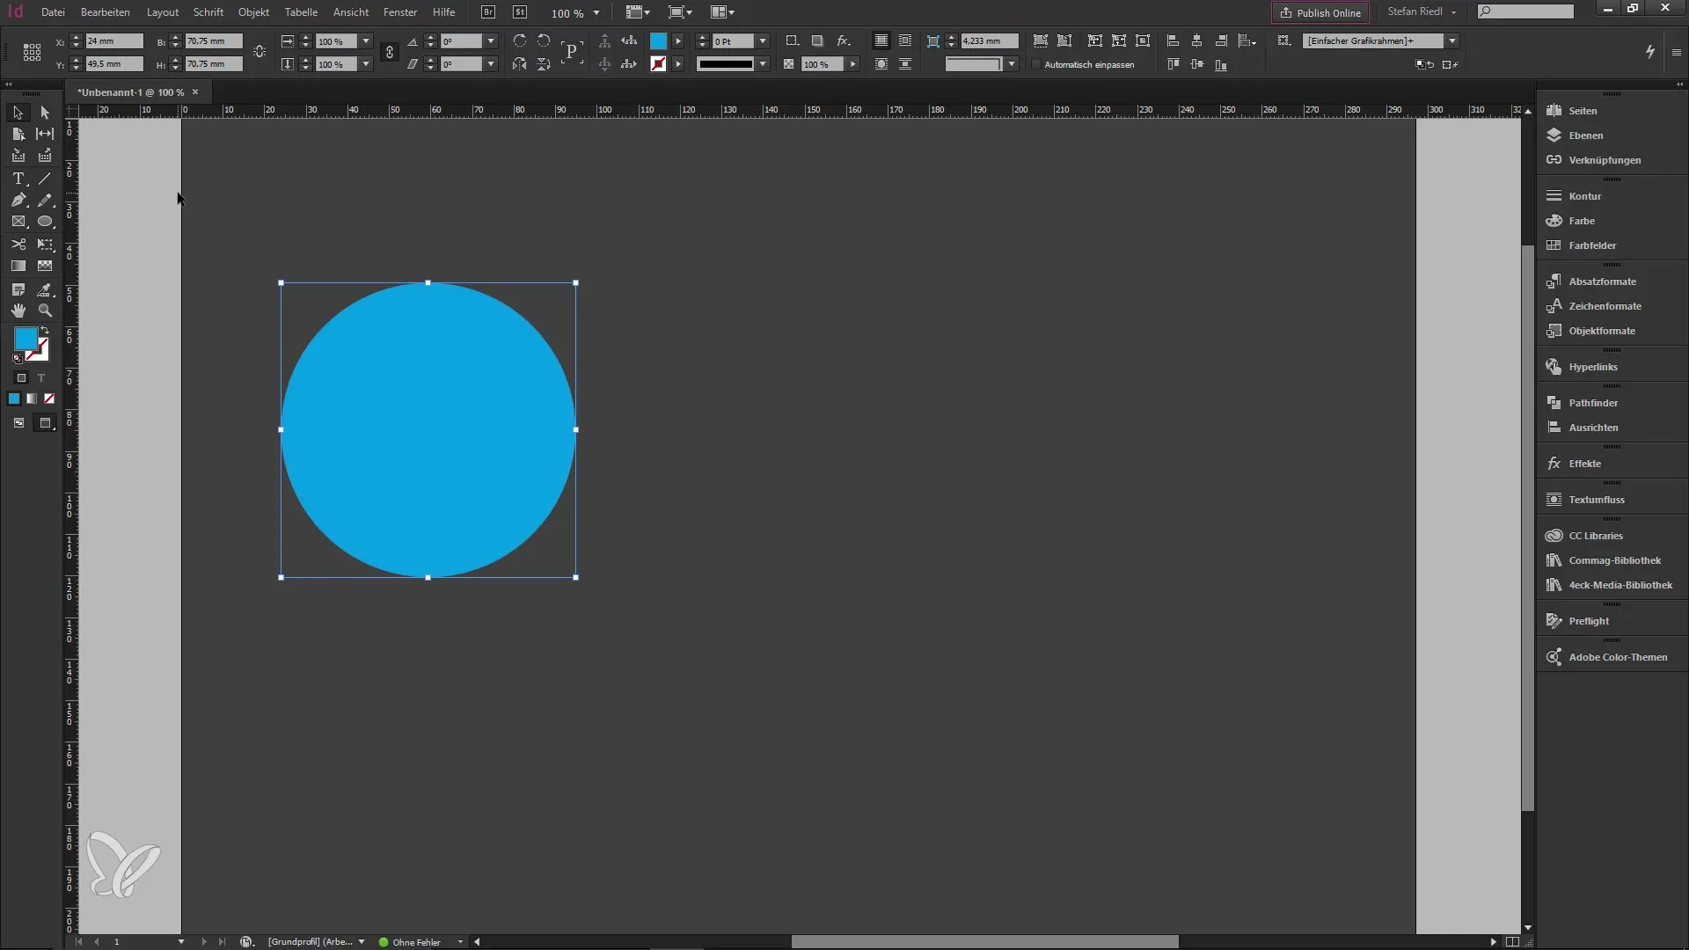
Task: Toggle constrain proportions for width and height
Action: click(x=260, y=52)
